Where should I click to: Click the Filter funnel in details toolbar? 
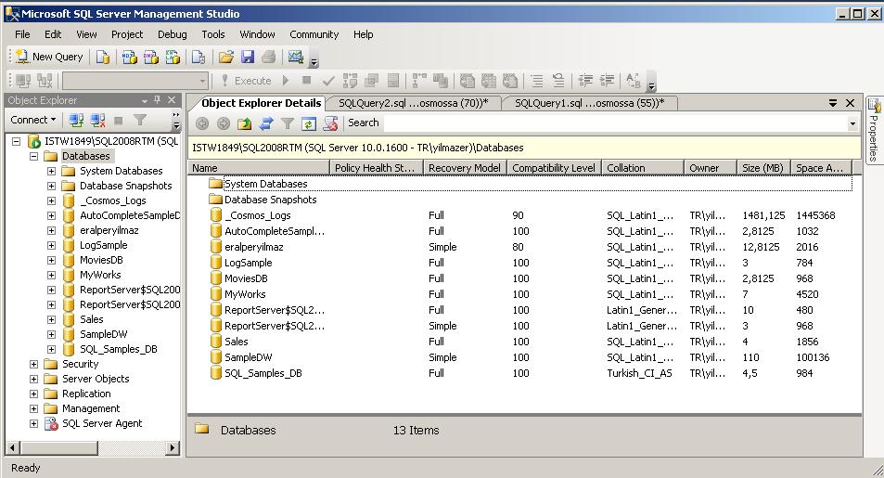coord(287,123)
